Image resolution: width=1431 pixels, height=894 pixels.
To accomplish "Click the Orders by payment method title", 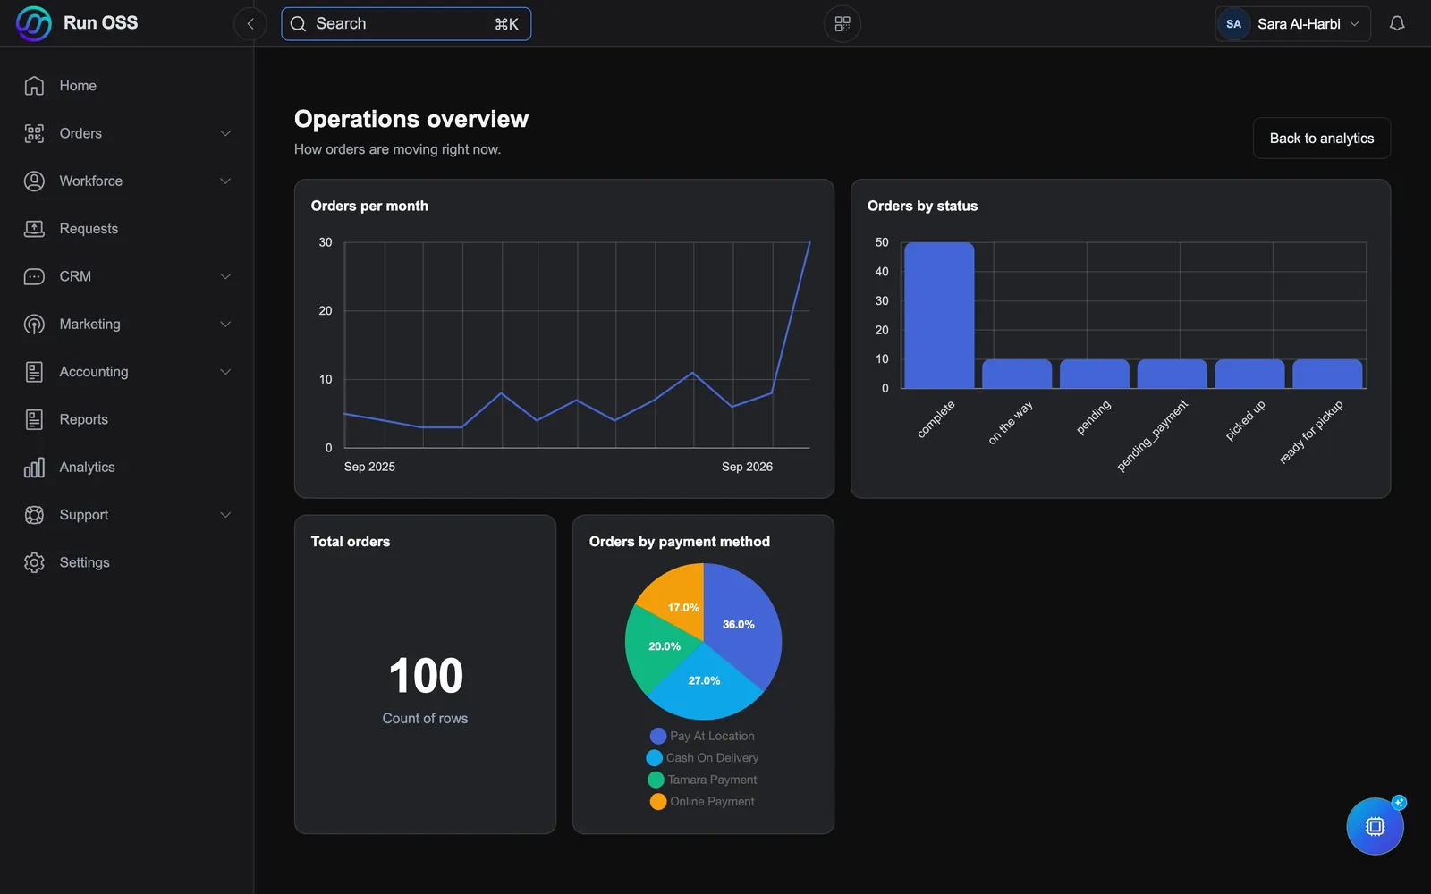I will tap(680, 542).
